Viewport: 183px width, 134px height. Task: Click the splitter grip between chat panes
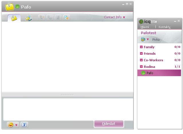[x=67, y=95]
